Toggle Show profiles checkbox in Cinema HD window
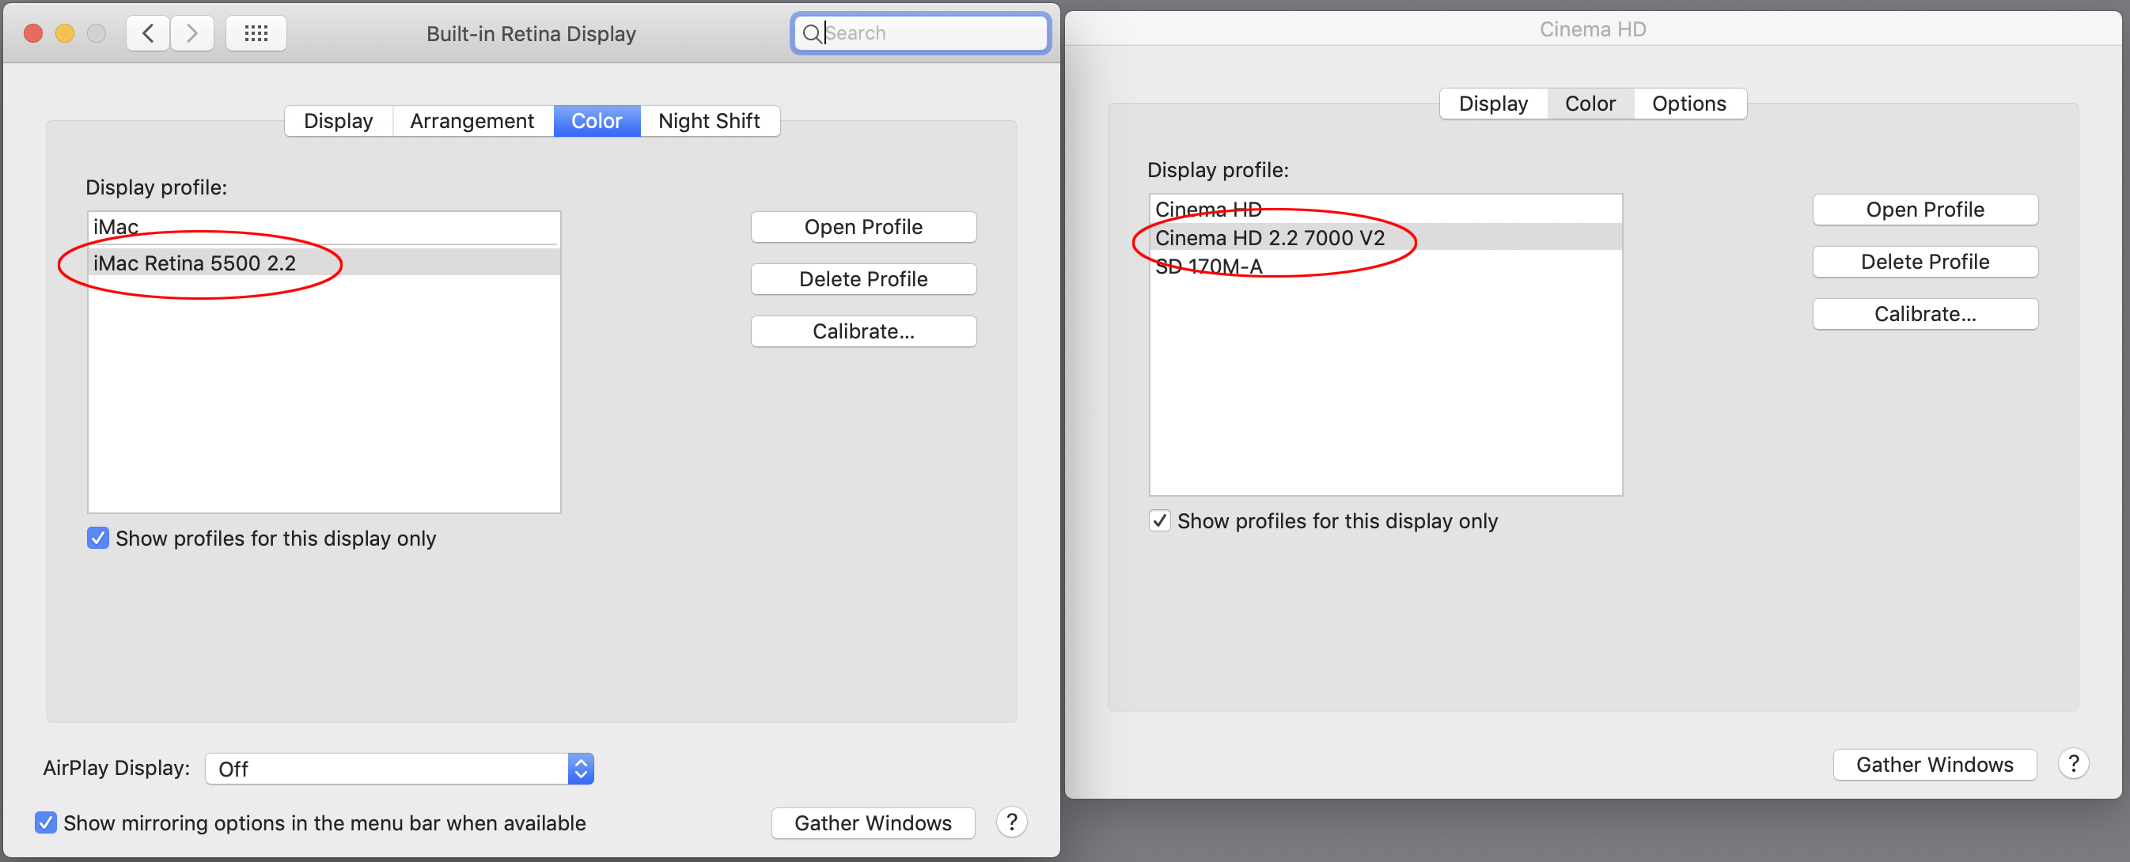The width and height of the screenshot is (2130, 862). pyautogui.click(x=1158, y=520)
